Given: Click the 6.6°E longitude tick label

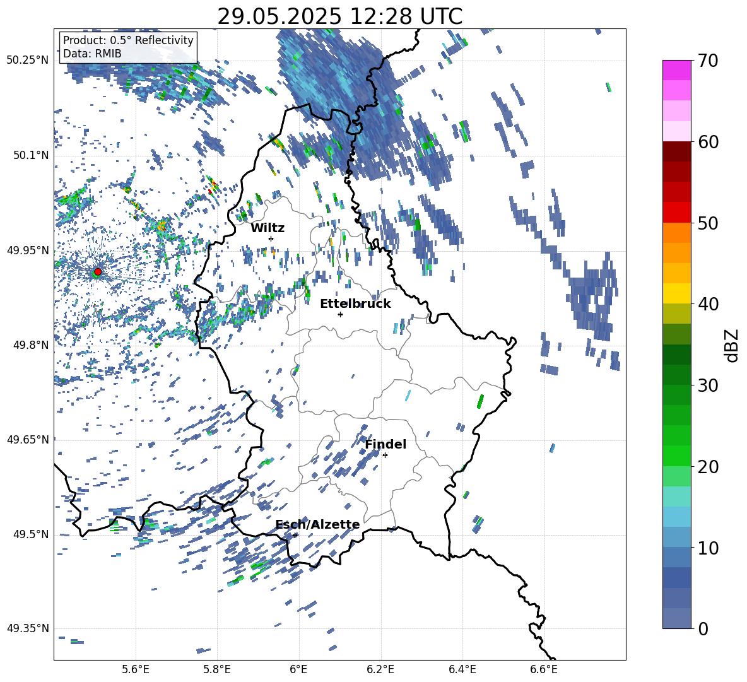Looking at the screenshot, I should (x=544, y=669).
